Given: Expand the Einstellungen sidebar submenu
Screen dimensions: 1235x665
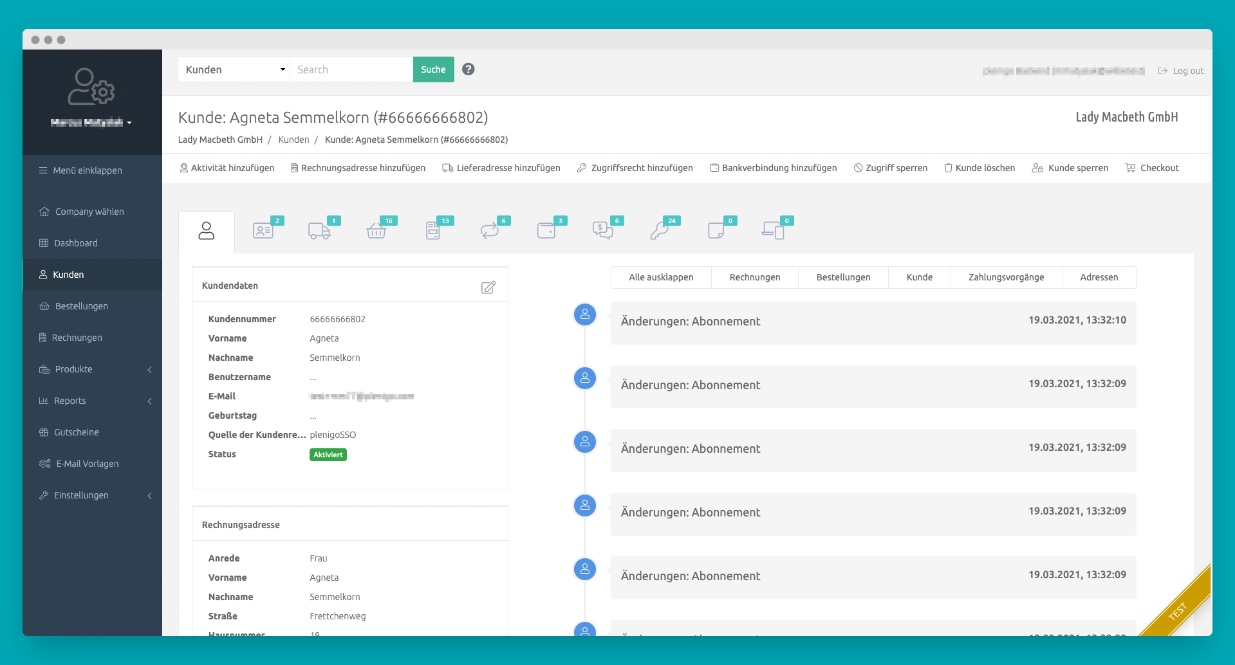Looking at the screenshot, I should [x=92, y=495].
